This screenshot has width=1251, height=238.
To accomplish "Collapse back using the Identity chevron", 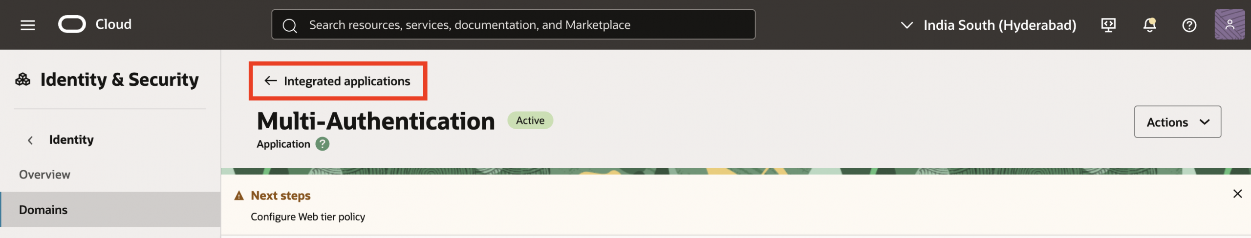I will pyautogui.click(x=30, y=140).
